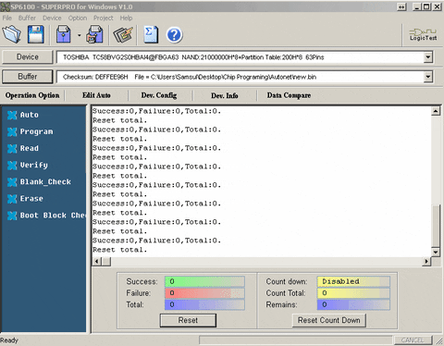Click the yellow Count down Disabled field

point(353,281)
